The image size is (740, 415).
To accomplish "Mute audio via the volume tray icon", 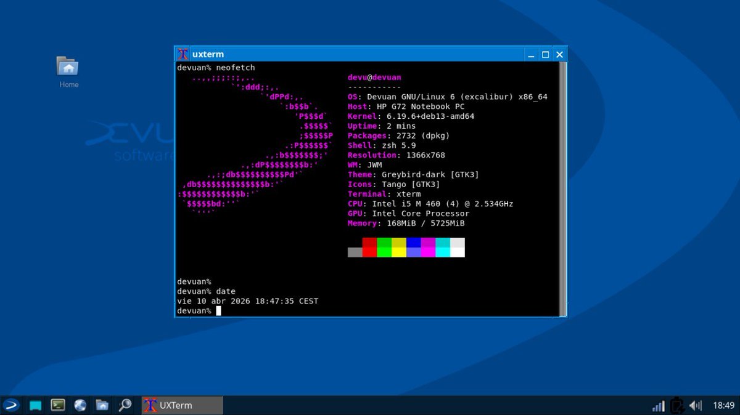I will coord(696,405).
